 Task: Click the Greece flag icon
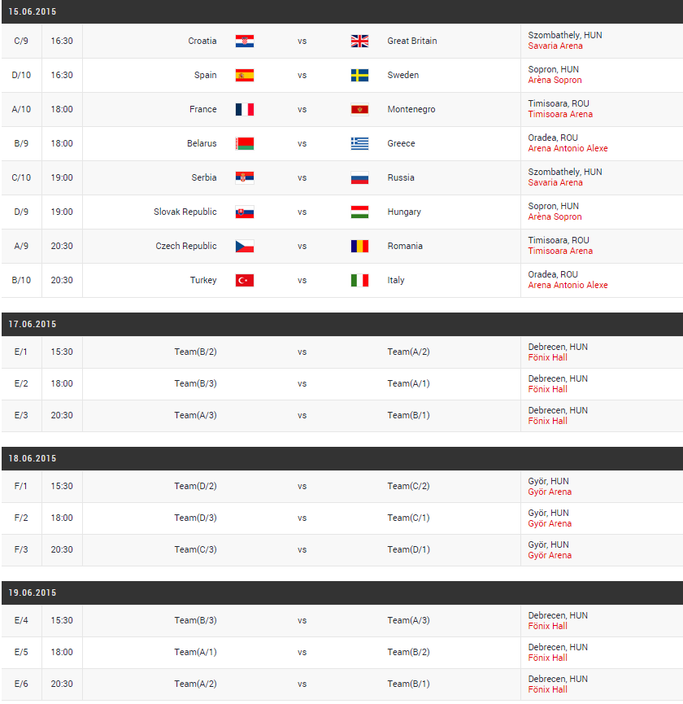pos(359,143)
